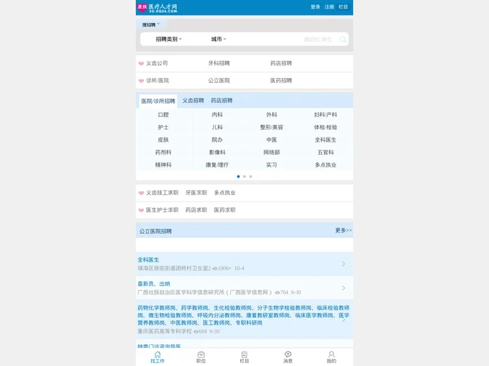The height and width of the screenshot is (366, 489).
Task: Select the 口腔 category
Action: pyautogui.click(x=163, y=115)
